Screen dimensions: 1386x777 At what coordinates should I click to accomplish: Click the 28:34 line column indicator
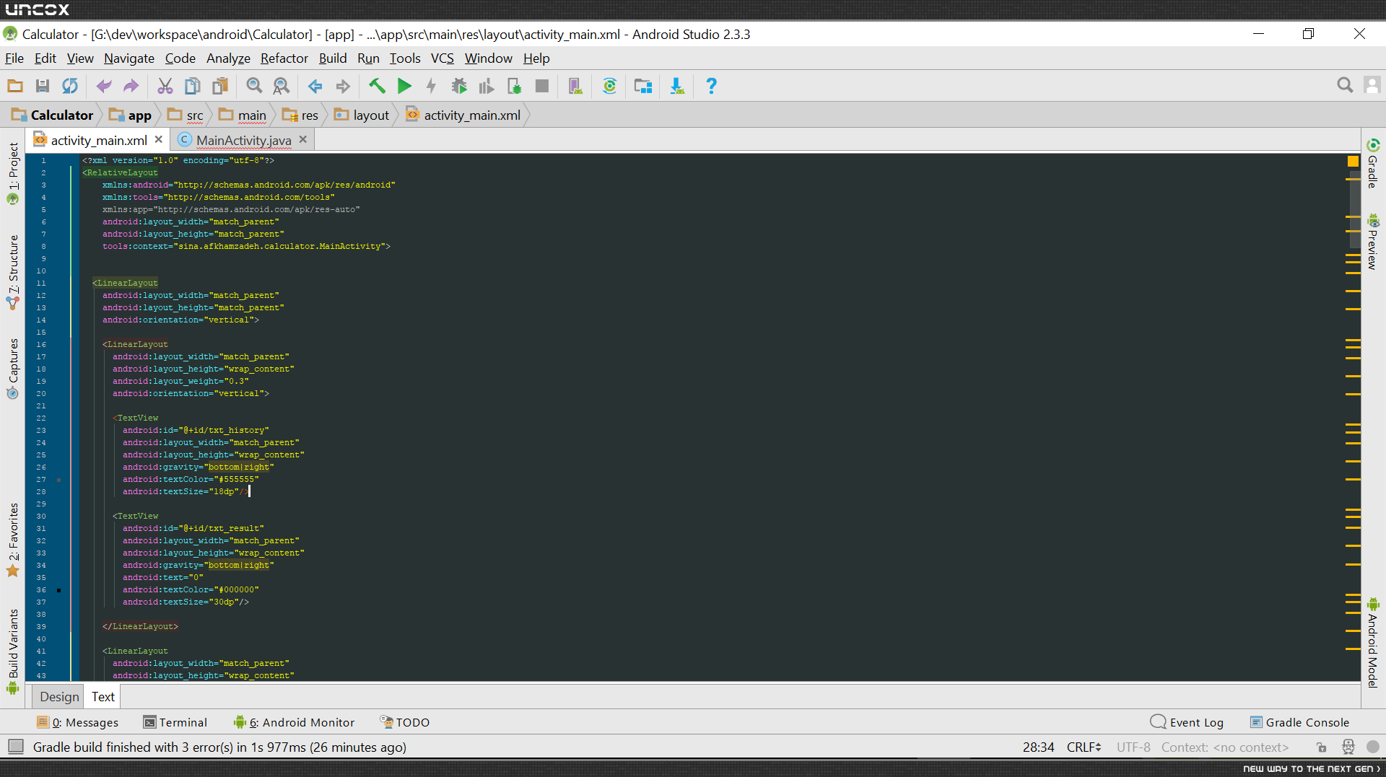pos(1038,747)
